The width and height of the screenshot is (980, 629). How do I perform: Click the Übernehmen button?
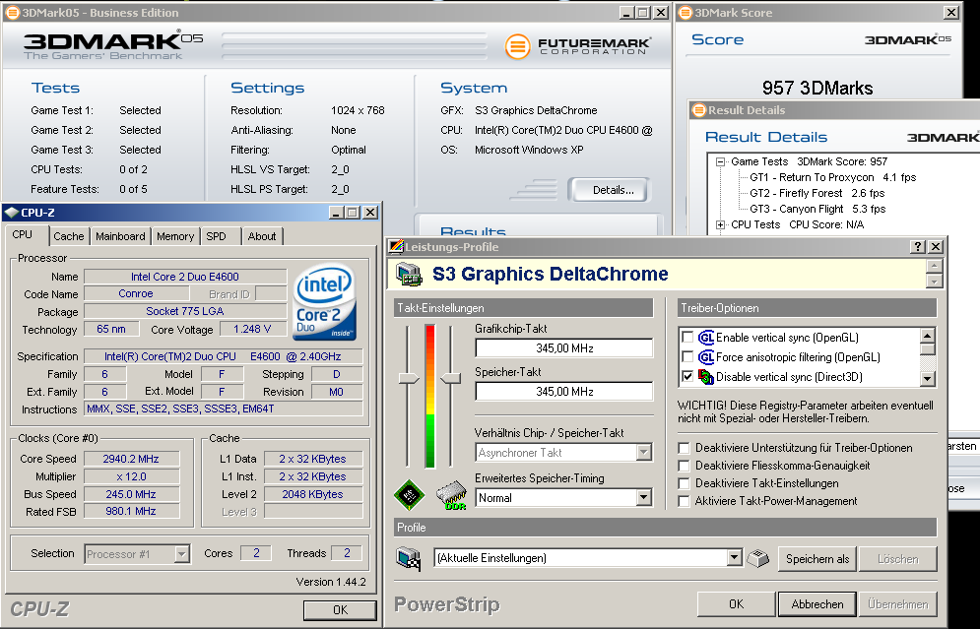point(898,604)
